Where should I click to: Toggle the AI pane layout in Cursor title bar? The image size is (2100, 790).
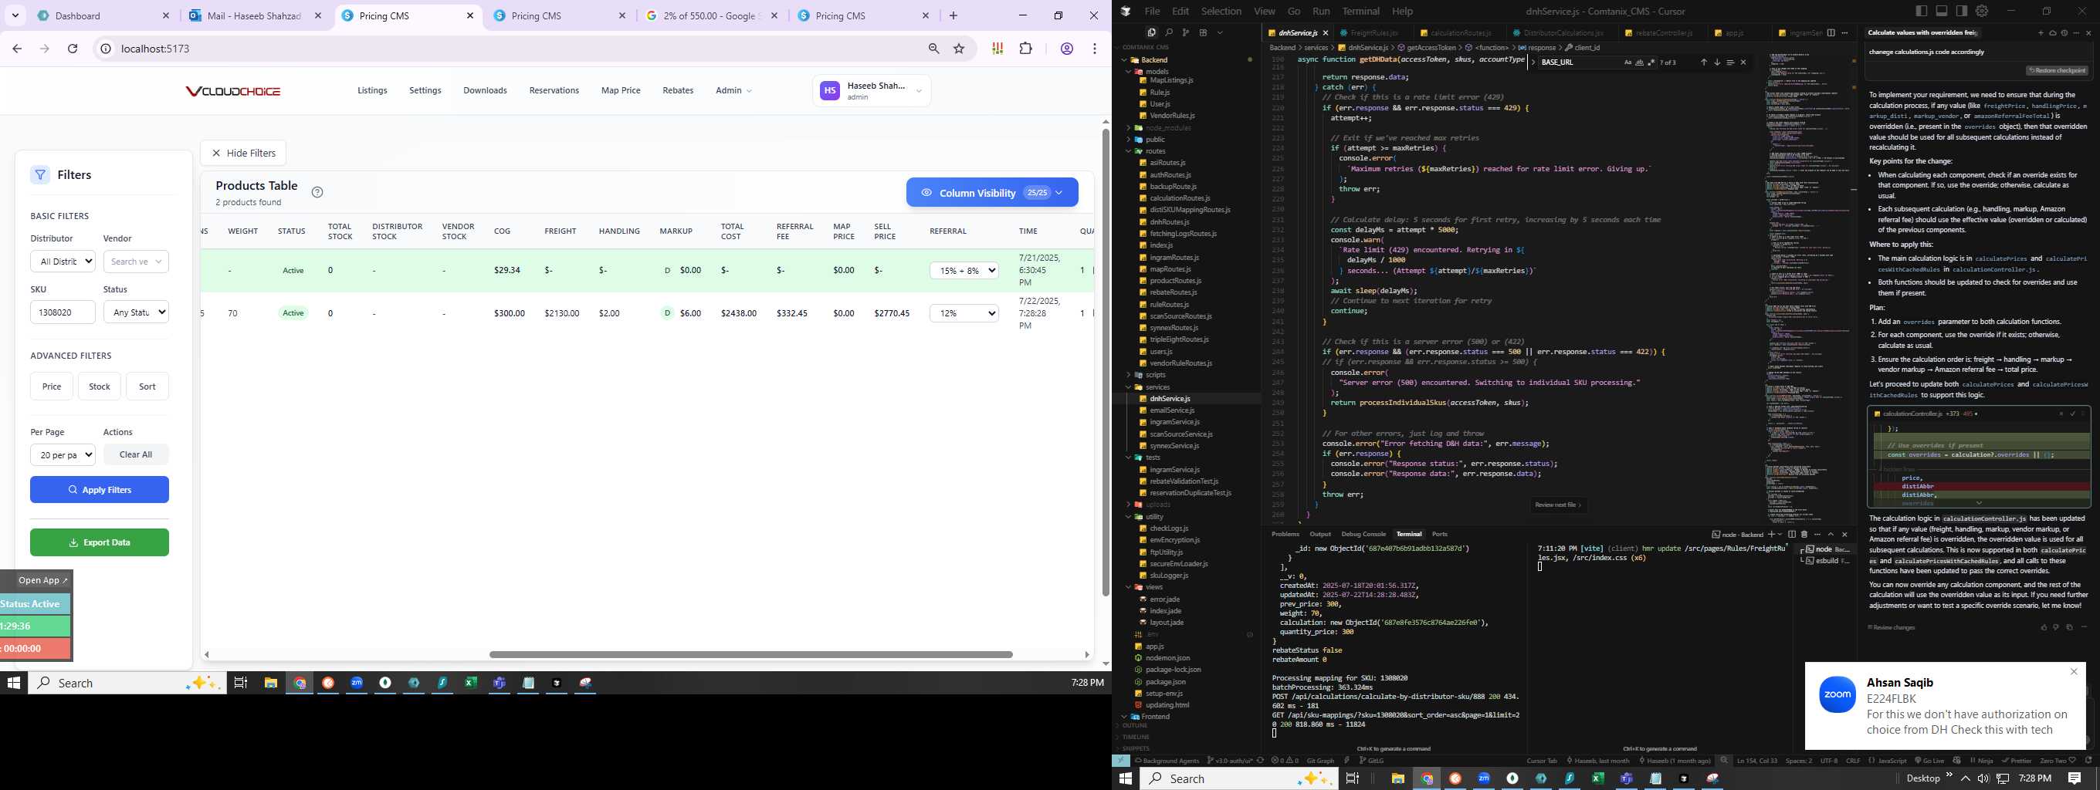pyautogui.click(x=1963, y=11)
